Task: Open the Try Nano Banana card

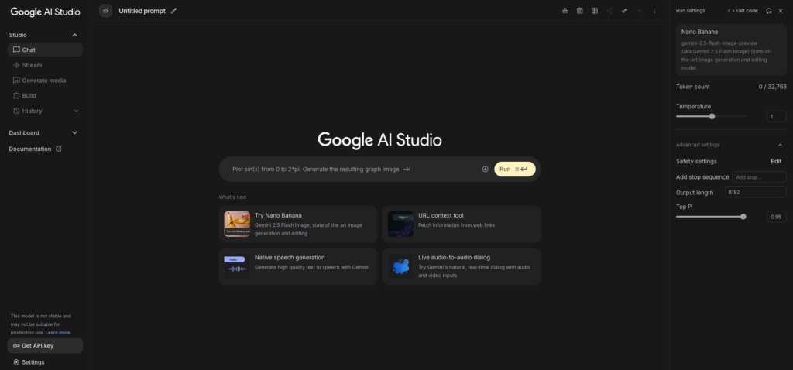Action: [x=298, y=224]
